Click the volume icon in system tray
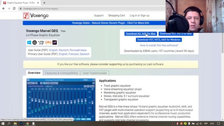 pos(201,124)
